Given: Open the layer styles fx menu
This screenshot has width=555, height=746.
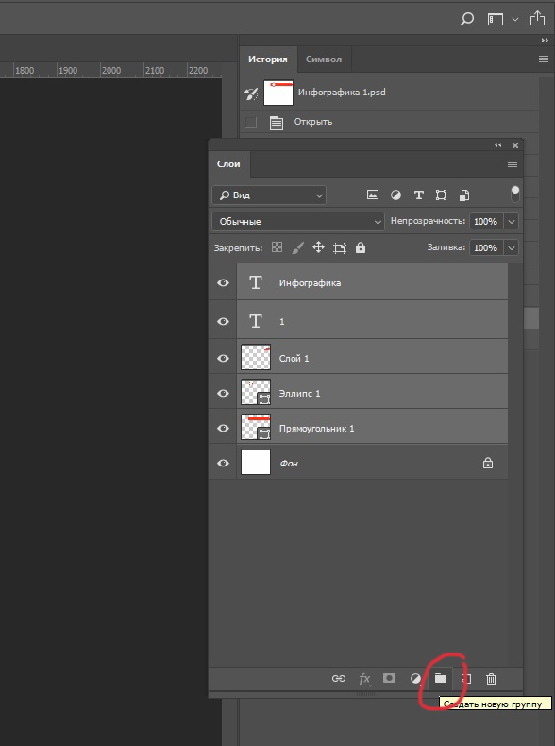Looking at the screenshot, I should tap(364, 679).
